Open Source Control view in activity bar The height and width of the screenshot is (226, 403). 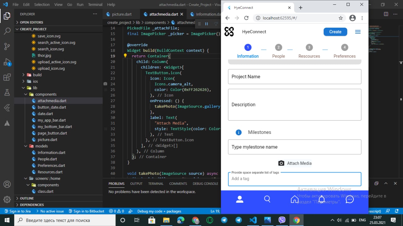[7, 47]
